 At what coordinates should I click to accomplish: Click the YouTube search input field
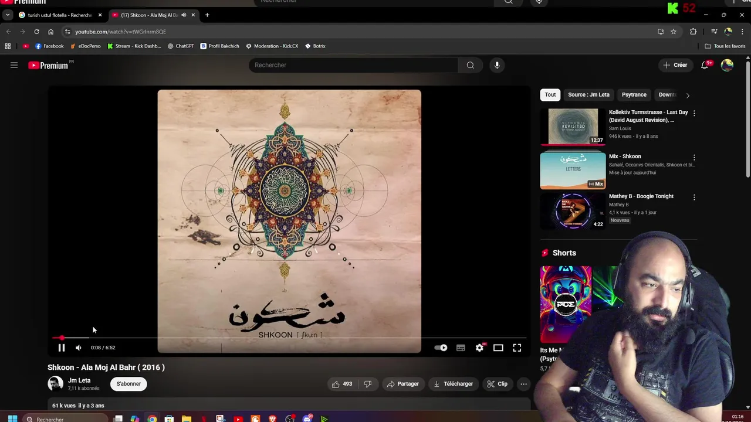(x=353, y=65)
